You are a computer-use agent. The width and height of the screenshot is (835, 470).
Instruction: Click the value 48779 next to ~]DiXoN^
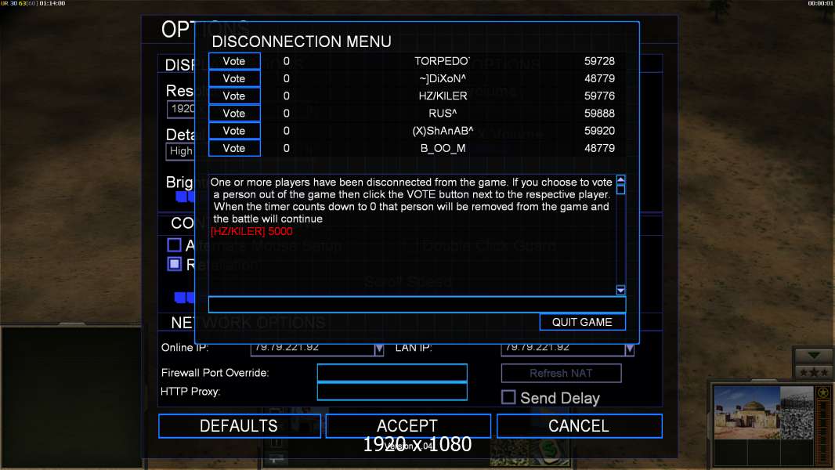599,79
